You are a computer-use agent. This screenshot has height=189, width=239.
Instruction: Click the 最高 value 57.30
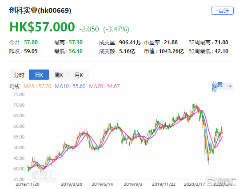coord(76,42)
